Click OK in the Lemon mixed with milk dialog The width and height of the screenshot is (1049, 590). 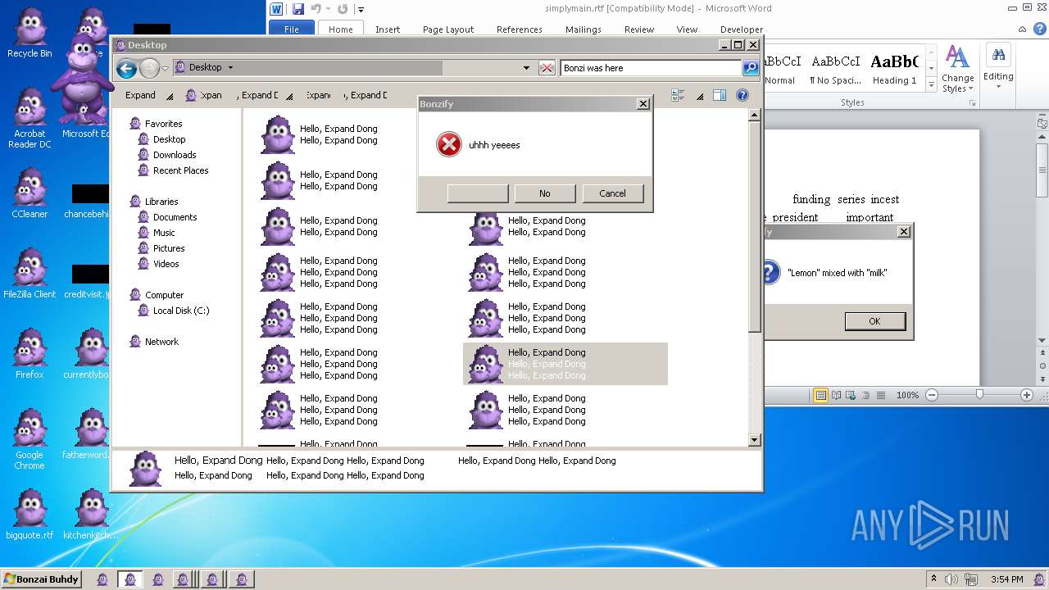(x=874, y=321)
